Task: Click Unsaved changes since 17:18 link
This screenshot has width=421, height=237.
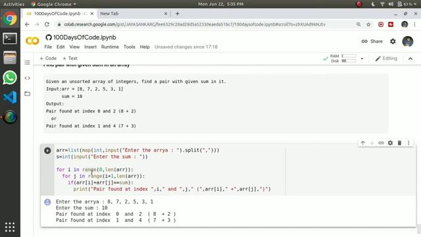Action: 186,47
